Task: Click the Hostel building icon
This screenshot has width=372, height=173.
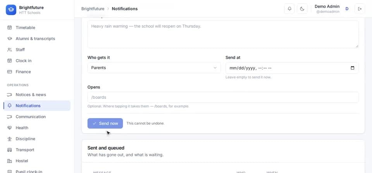Action: 9,161
